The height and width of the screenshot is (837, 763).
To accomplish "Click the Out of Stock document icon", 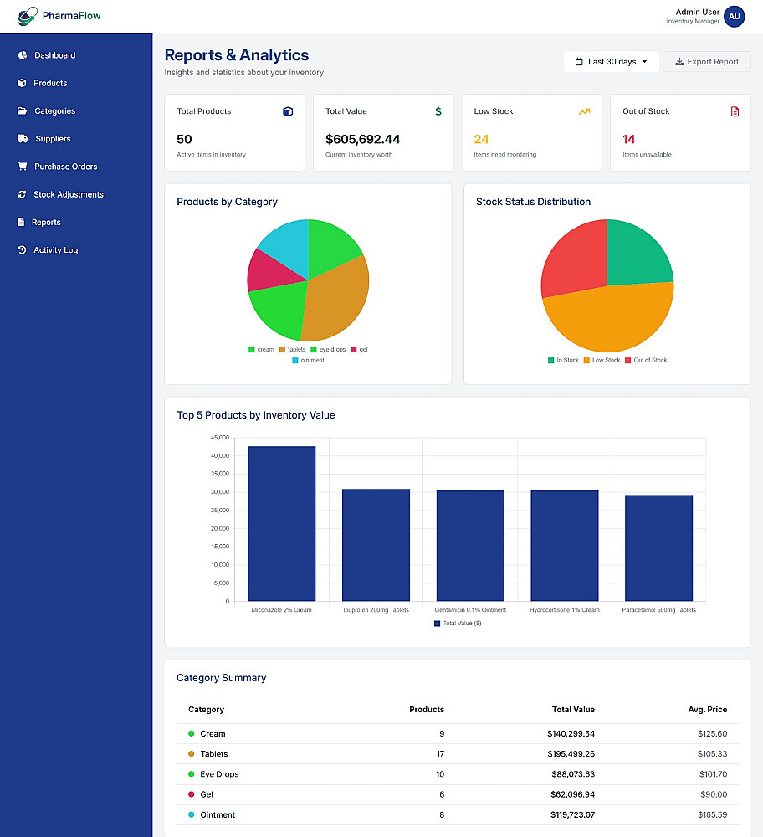I will (x=735, y=111).
